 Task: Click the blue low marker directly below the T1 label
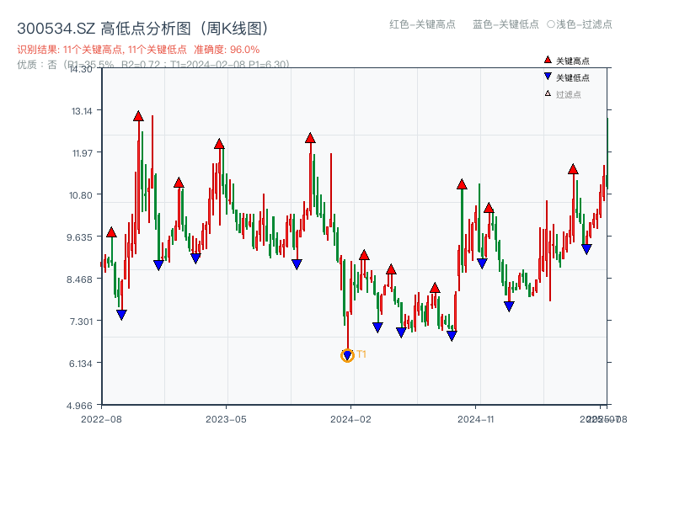coord(347,354)
